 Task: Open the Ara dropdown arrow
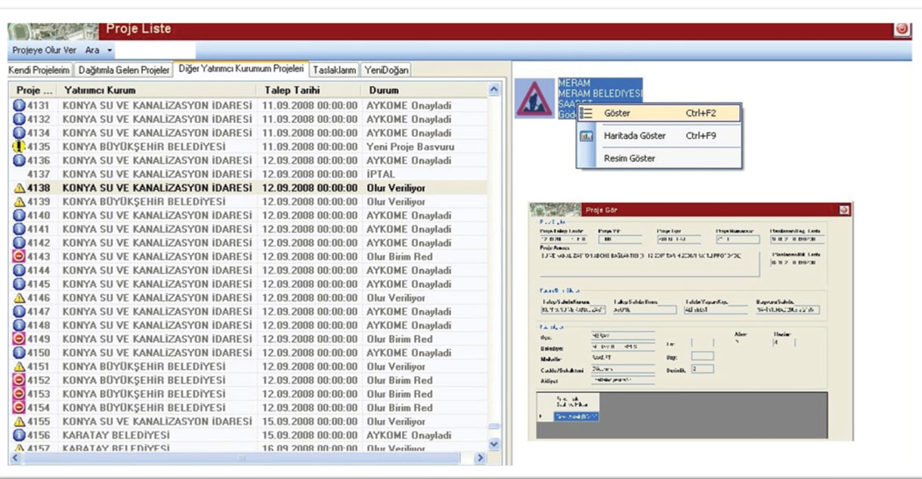110,50
